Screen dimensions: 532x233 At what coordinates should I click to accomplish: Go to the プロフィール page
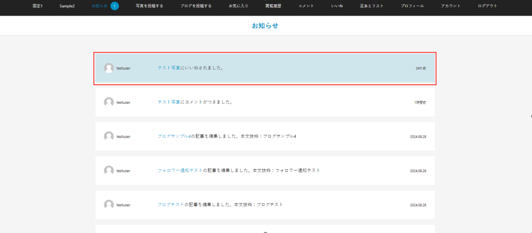412,6
